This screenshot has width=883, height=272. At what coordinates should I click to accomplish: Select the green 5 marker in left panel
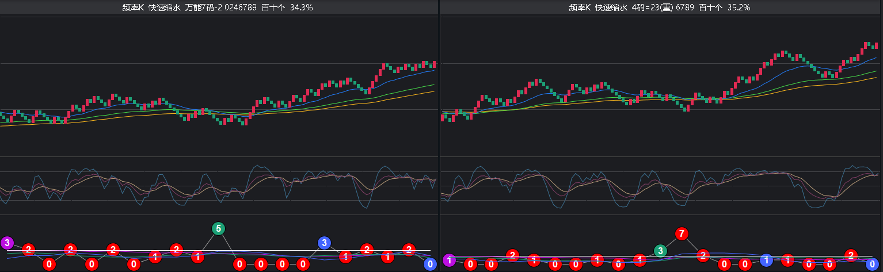[x=218, y=228]
